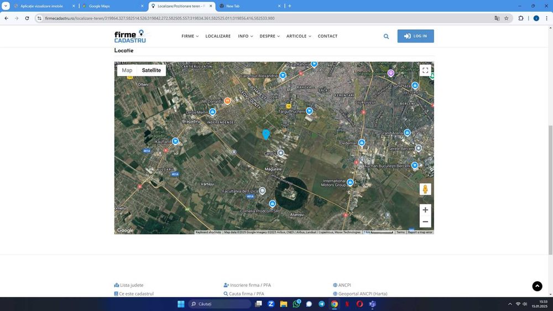Click the translate page icon in address bar
The image size is (553, 311).
[497, 18]
